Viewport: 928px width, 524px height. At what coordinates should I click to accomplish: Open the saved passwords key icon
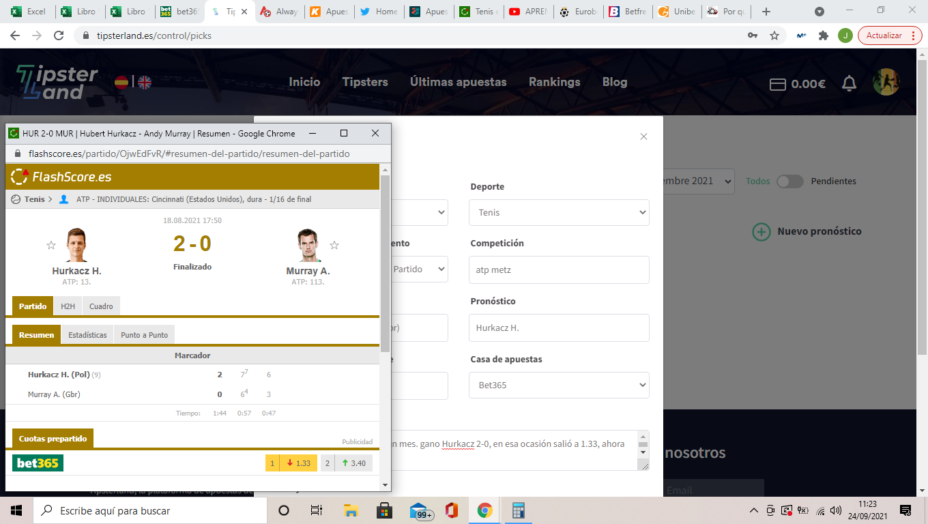(753, 35)
